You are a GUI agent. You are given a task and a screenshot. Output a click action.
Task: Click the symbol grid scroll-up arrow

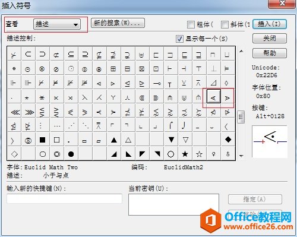tap(241, 51)
